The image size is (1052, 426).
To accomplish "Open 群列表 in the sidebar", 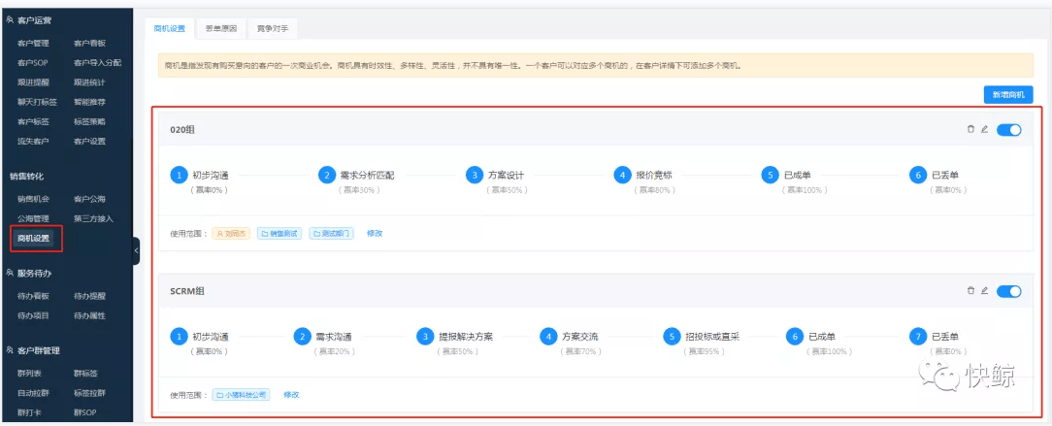I will tap(29, 374).
